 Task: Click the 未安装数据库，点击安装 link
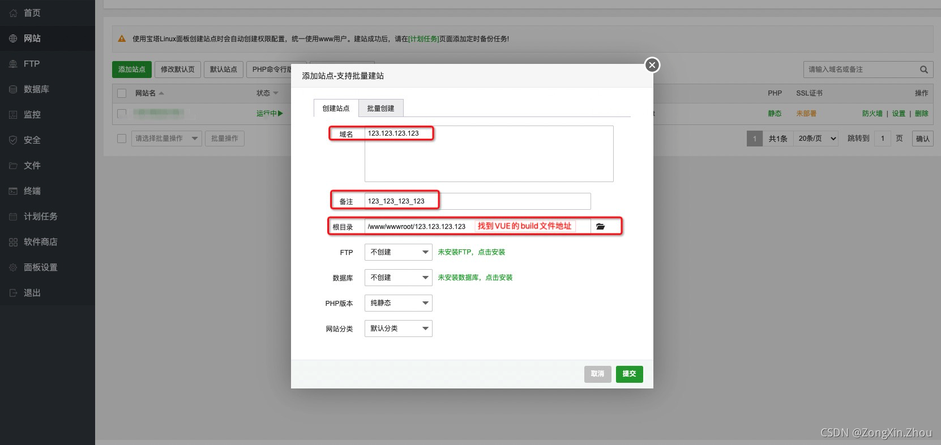click(x=475, y=278)
